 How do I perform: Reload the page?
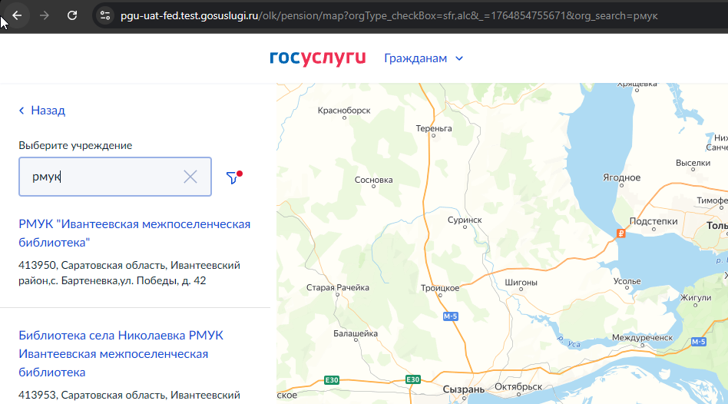(x=72, y=15)
